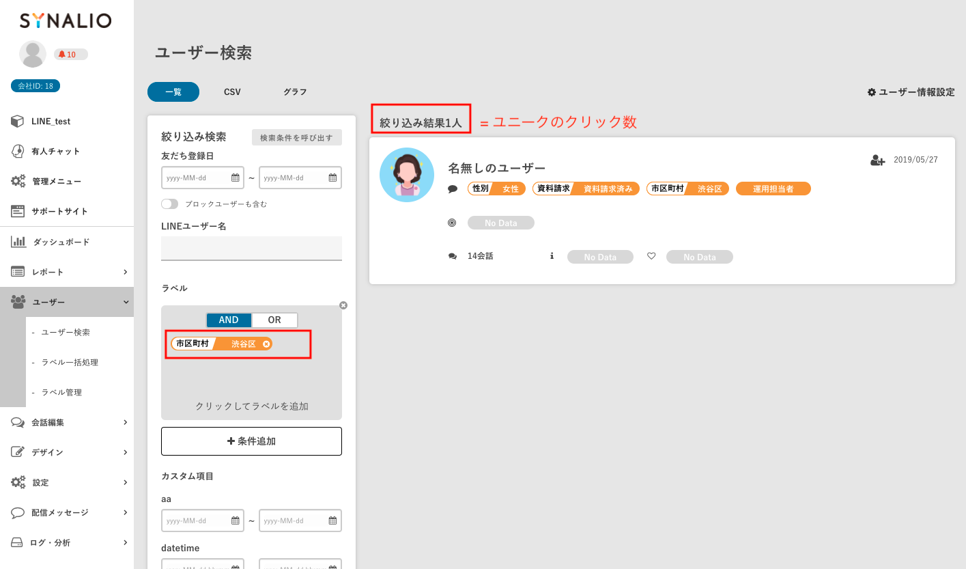Image resolution: width=966 pixels, height=569 pixels.
Task: Click the user profile avatar in sidebar
Action: (x=33, y=55)
